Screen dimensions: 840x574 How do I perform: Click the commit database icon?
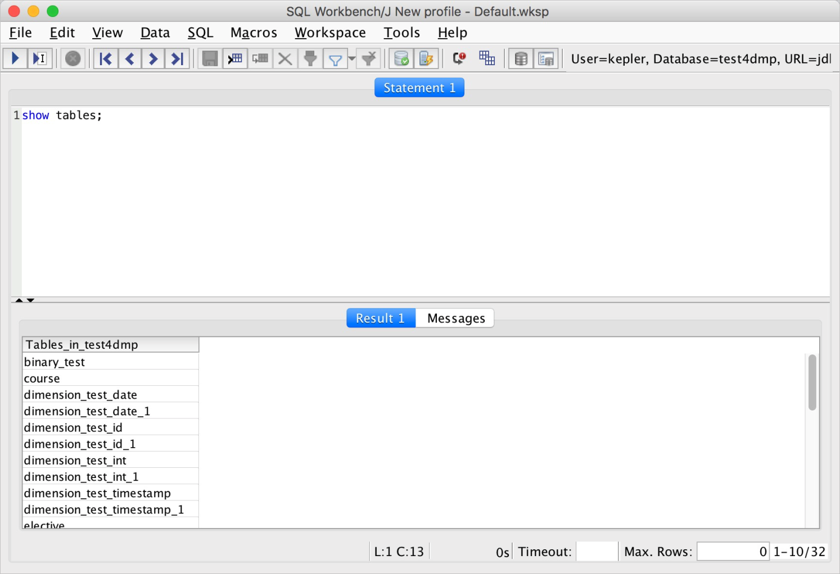(401, 58)
